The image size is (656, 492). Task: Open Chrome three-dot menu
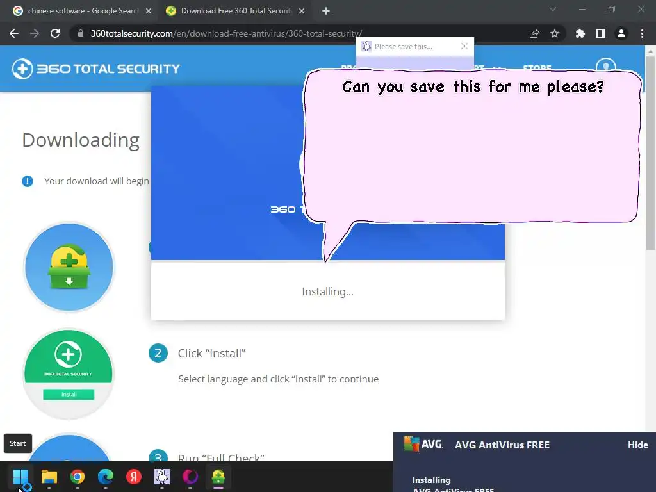642,33
